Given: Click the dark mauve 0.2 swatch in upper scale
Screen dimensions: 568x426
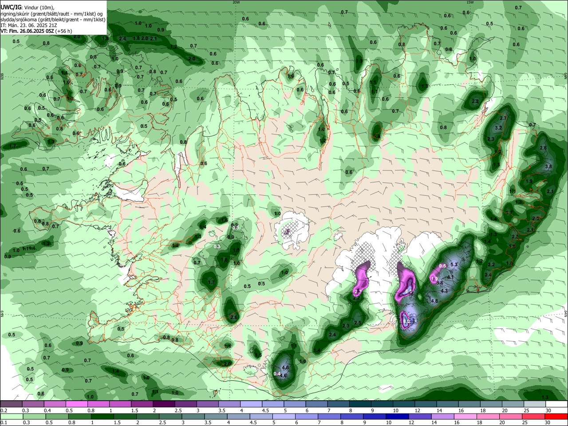Looking at the screenshot, I should coord(11,404).
